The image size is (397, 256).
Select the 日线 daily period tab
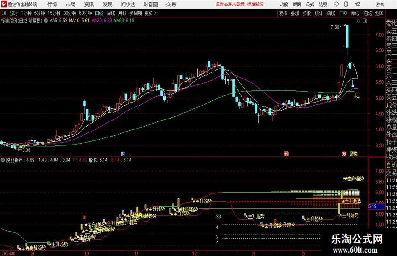[99, 13]
